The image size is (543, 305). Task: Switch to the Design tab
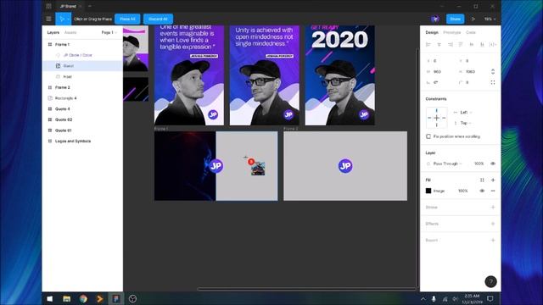(x=432, y=32)
